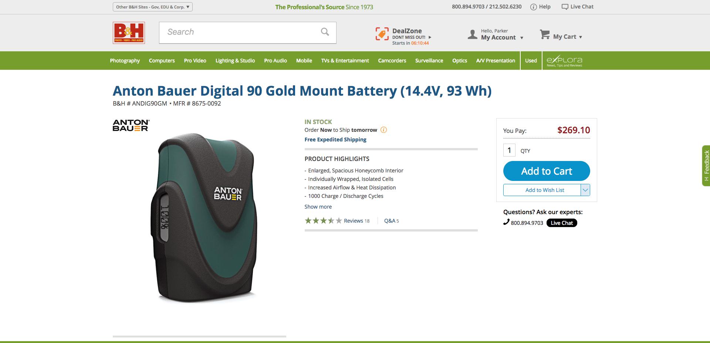Open Other B&H Sites dropdown
This screenshot has width=710, height=343.
coord(153,7)
